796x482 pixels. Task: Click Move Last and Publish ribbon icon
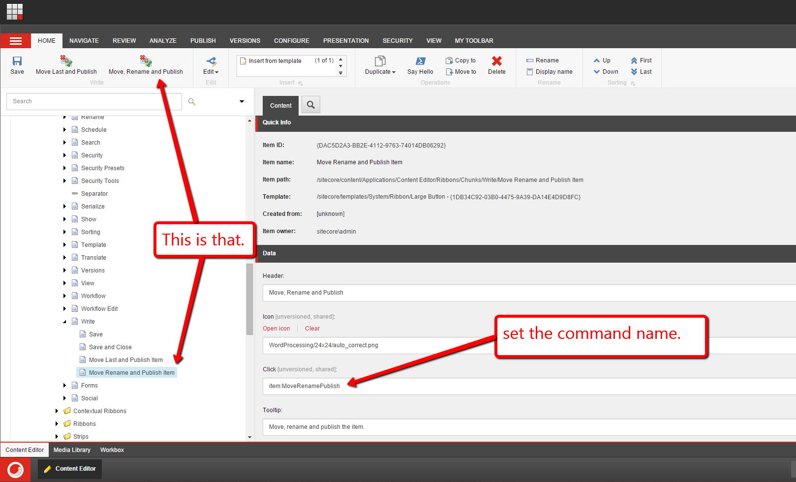pyautogui.click(x=66, y=61)
